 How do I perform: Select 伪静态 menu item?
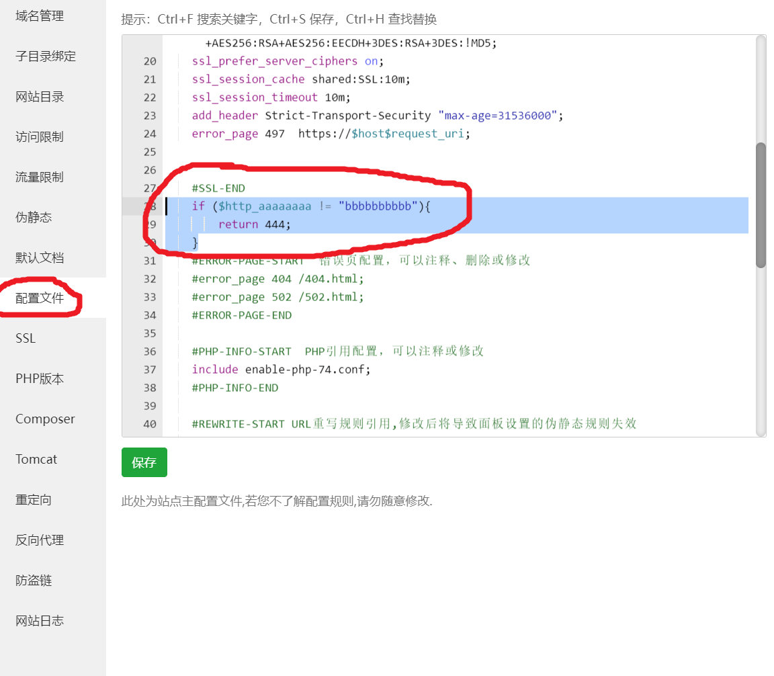[x=34, y=217]
